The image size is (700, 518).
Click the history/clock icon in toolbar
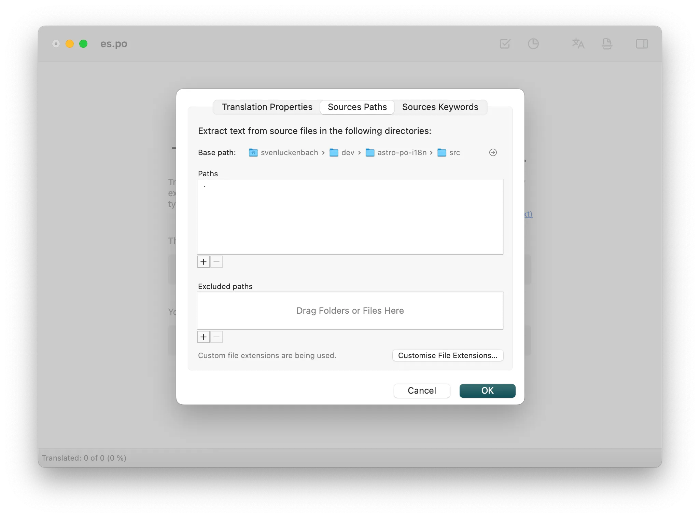[534, 43]
